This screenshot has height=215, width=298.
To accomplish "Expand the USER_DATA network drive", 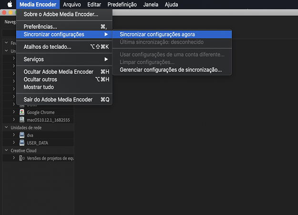I will point(14,142).
